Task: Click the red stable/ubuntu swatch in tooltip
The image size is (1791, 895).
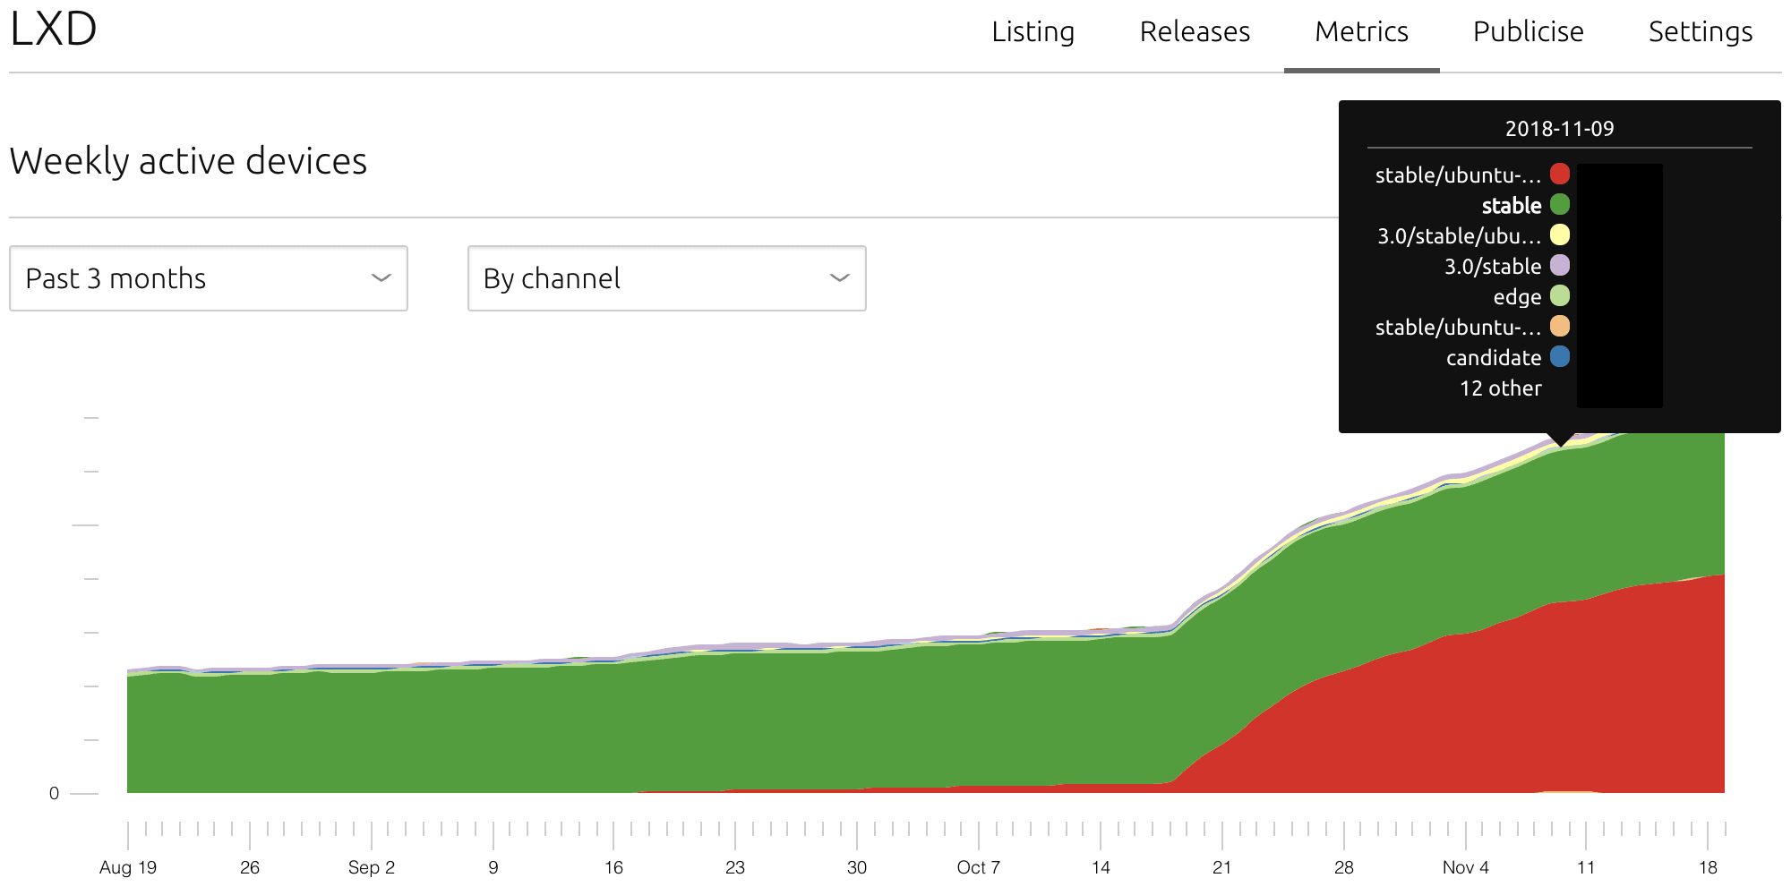Action: (x=1560, y=174)
